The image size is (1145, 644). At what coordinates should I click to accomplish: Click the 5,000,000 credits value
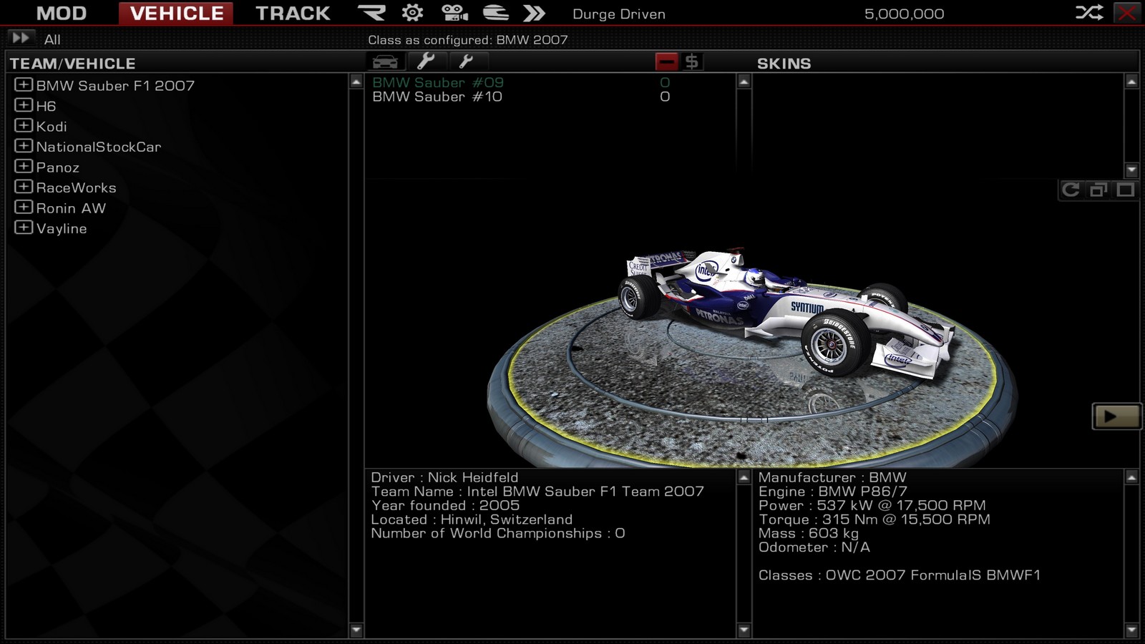(904, 14)
